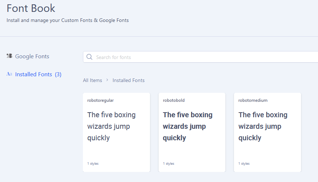This screenshot has height=182, width=318.
Task: Click '1 styles' link on robotomedium card
Action: (244, 164)
